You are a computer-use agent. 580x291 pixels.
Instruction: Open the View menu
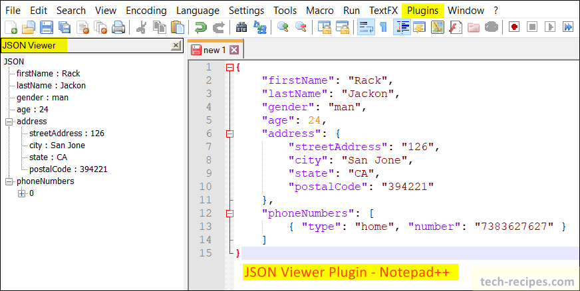point(105,11)
